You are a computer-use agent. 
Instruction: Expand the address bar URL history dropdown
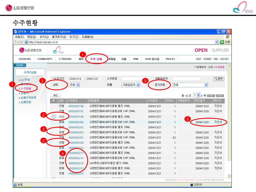pyautogui.click(x=216, y=42)
